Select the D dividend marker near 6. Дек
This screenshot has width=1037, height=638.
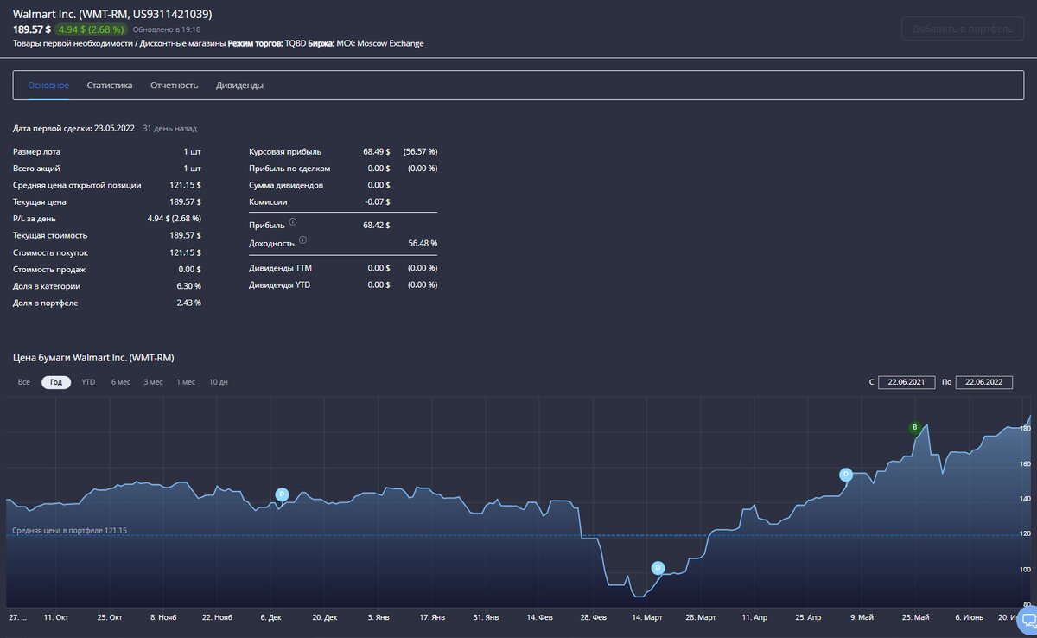point(282,494)
